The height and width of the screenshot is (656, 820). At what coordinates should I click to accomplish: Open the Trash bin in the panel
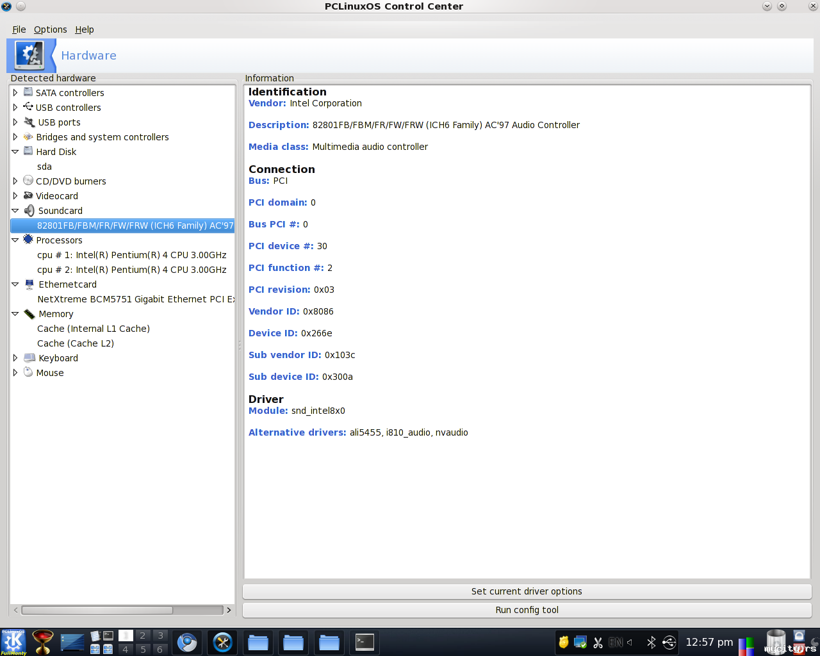click(x=776, y=642)
